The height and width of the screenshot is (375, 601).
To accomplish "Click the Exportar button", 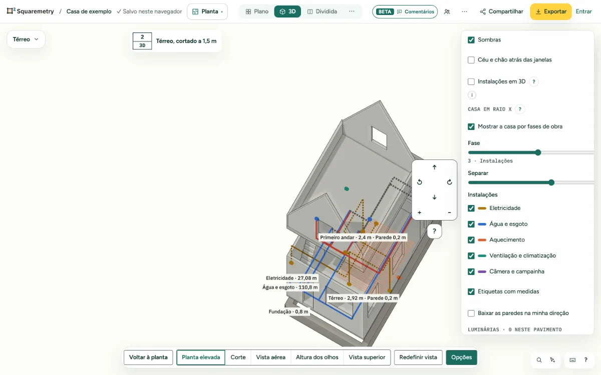I will [551, 11].
